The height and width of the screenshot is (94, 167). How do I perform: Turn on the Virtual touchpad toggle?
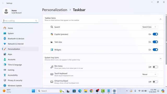155,82
